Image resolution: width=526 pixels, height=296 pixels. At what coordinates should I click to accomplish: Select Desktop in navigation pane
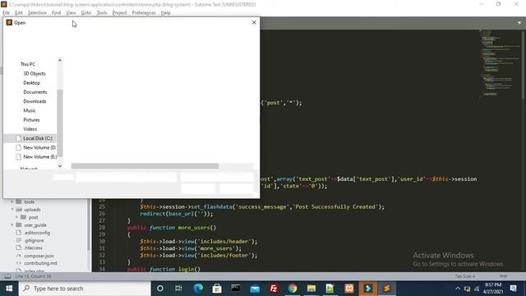[x=31, y=83]
